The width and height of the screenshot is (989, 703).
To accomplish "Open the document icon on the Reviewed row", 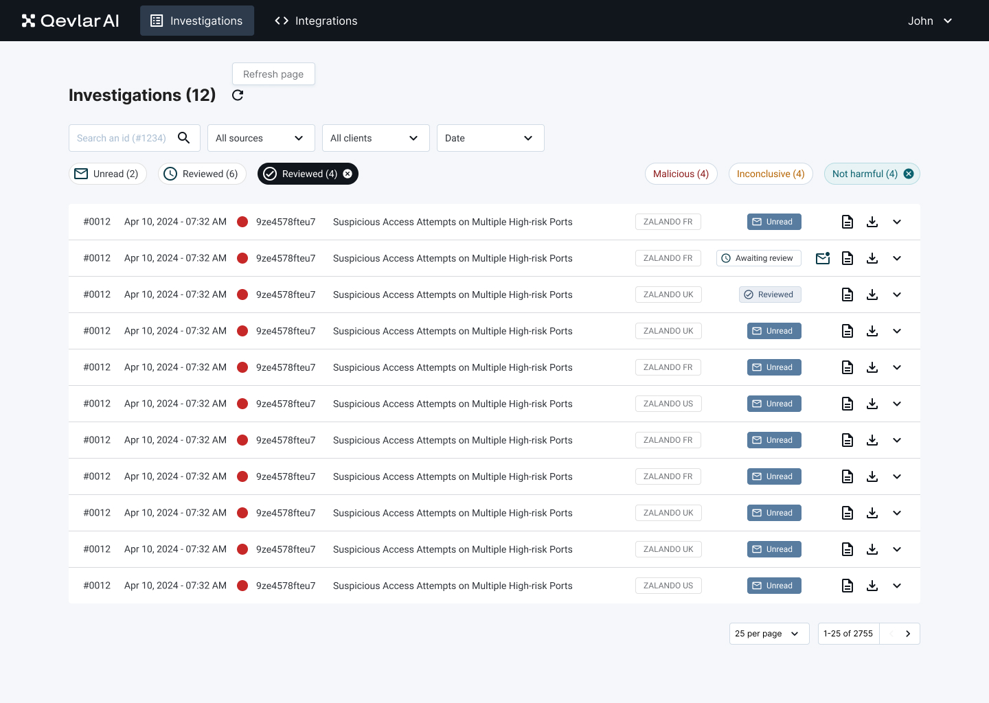I will [x=847, y=294].
